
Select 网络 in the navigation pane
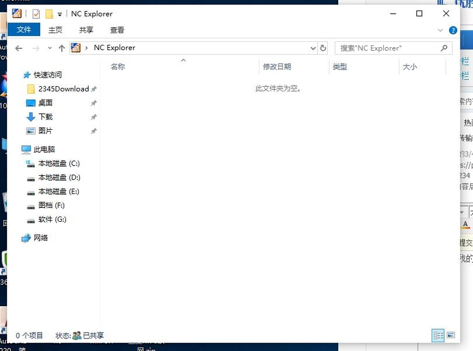[40, 238]
